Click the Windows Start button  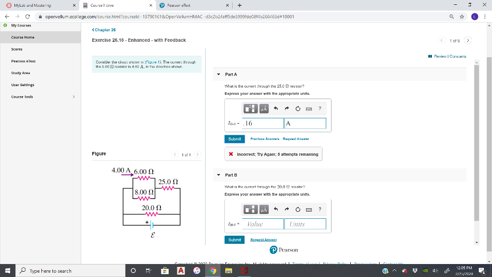tap(6, 270)
